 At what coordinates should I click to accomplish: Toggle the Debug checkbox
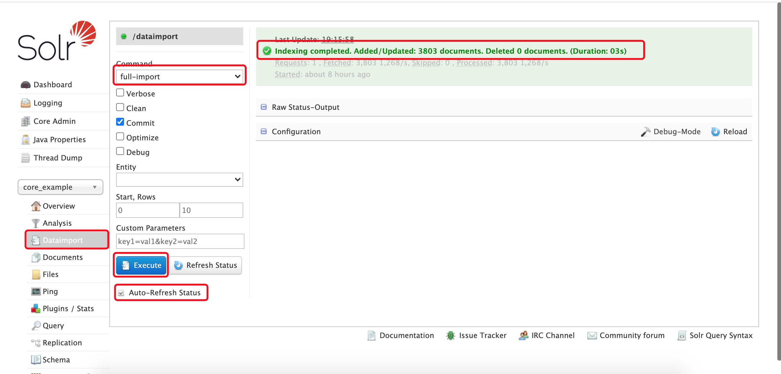(120, 151)
